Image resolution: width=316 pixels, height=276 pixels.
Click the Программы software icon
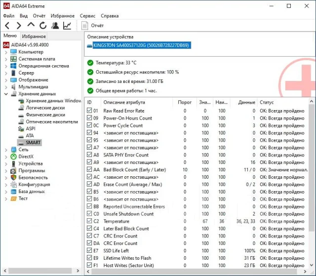(13, 171)
